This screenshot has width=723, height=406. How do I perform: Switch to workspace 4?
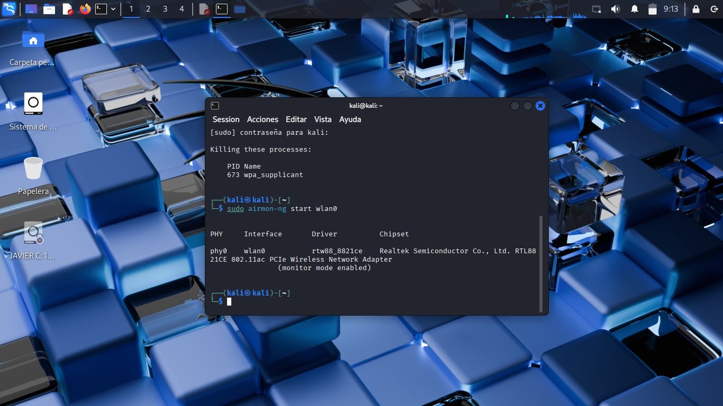pos(182,9)
